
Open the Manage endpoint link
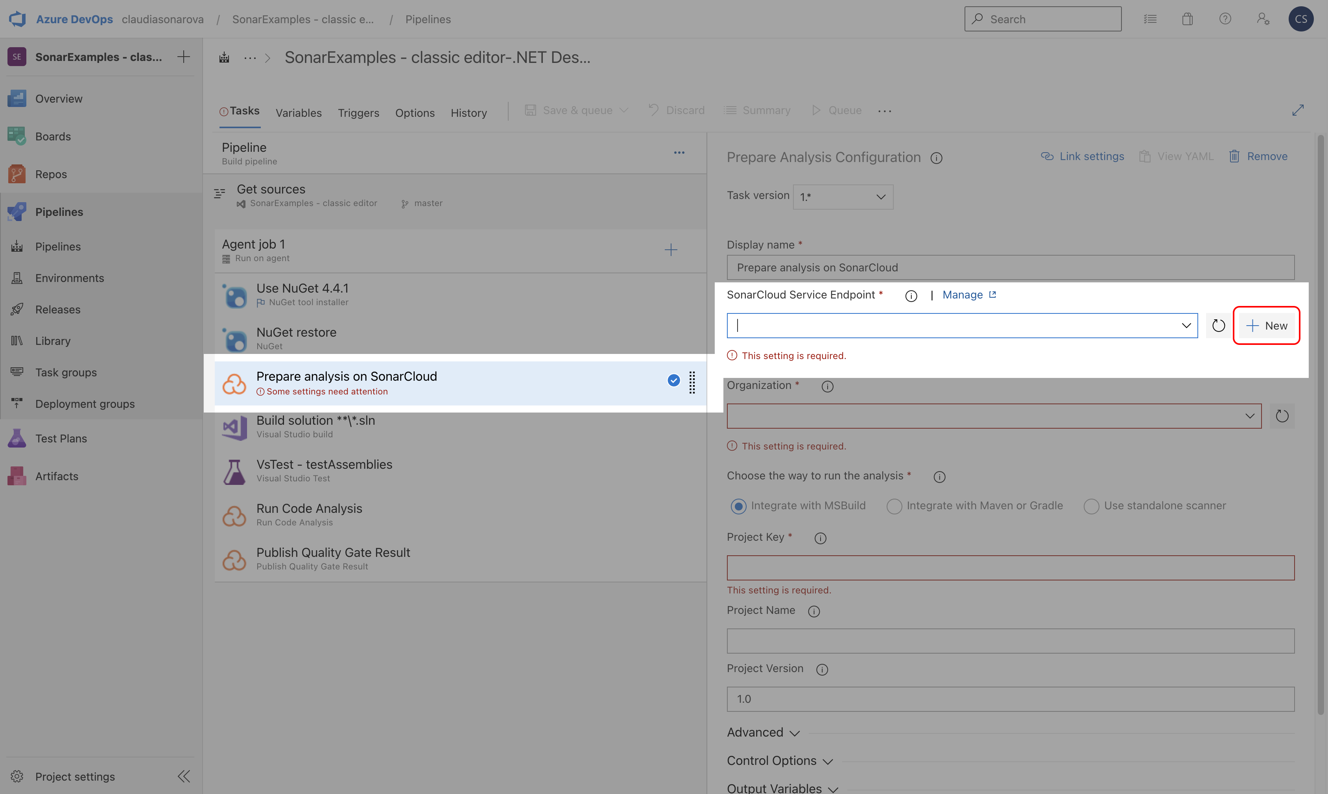[x=969, y=295]
